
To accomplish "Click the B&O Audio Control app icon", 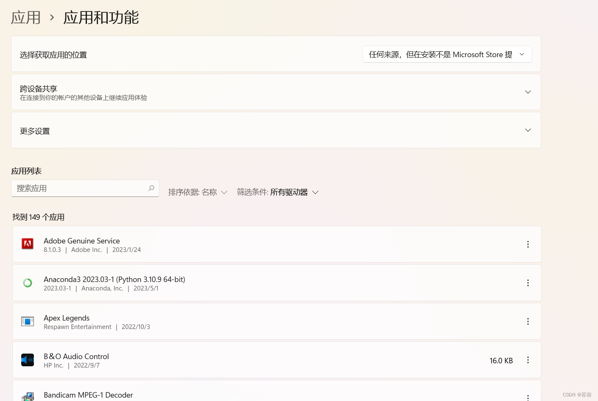I will click(27, 360).
